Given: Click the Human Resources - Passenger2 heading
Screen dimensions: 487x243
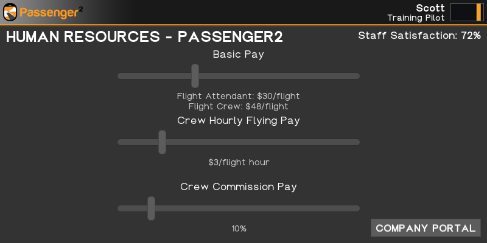Looking at the screenshot, I should (x=144, y=36).
